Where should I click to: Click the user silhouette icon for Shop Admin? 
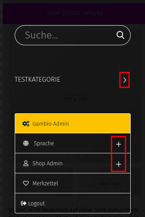point(26,163)
